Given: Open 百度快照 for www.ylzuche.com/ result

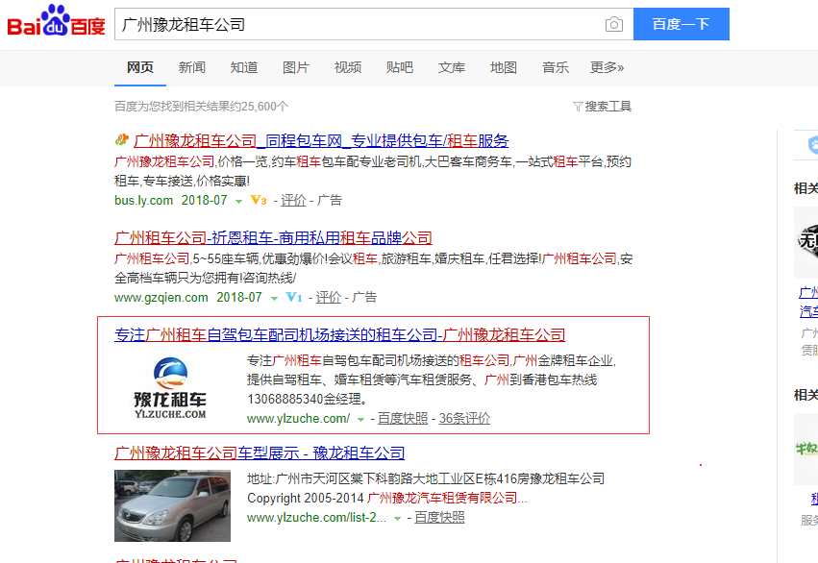Looking at the screenshot, I should click(403, 419).
